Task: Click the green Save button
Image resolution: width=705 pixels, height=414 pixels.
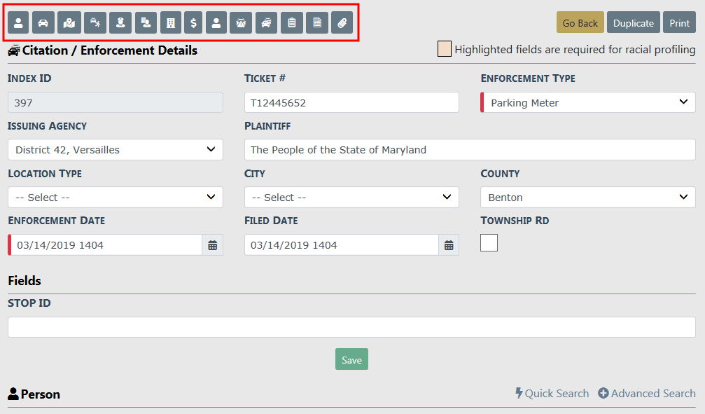Action: pyautogui.click(x=351, y=359)
